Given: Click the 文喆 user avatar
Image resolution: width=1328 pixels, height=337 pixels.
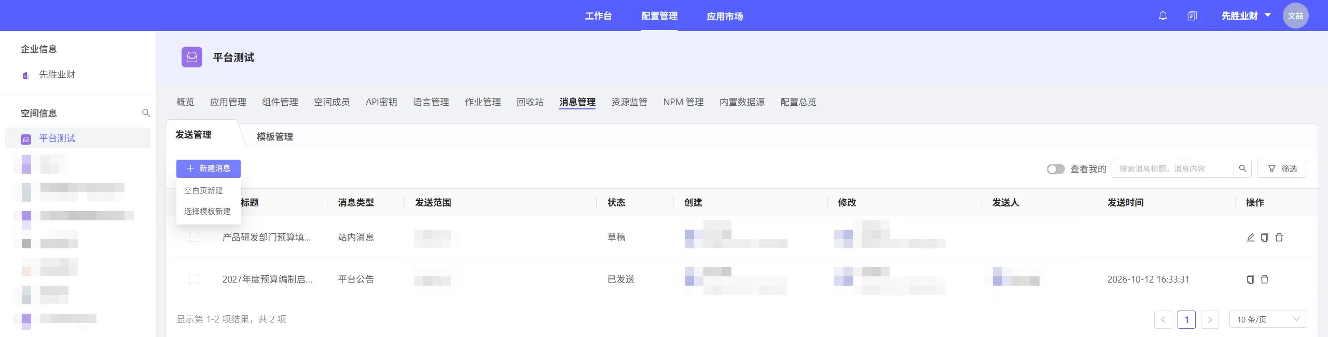Looking at the screenshot, I should click(x=1295, y=16).
